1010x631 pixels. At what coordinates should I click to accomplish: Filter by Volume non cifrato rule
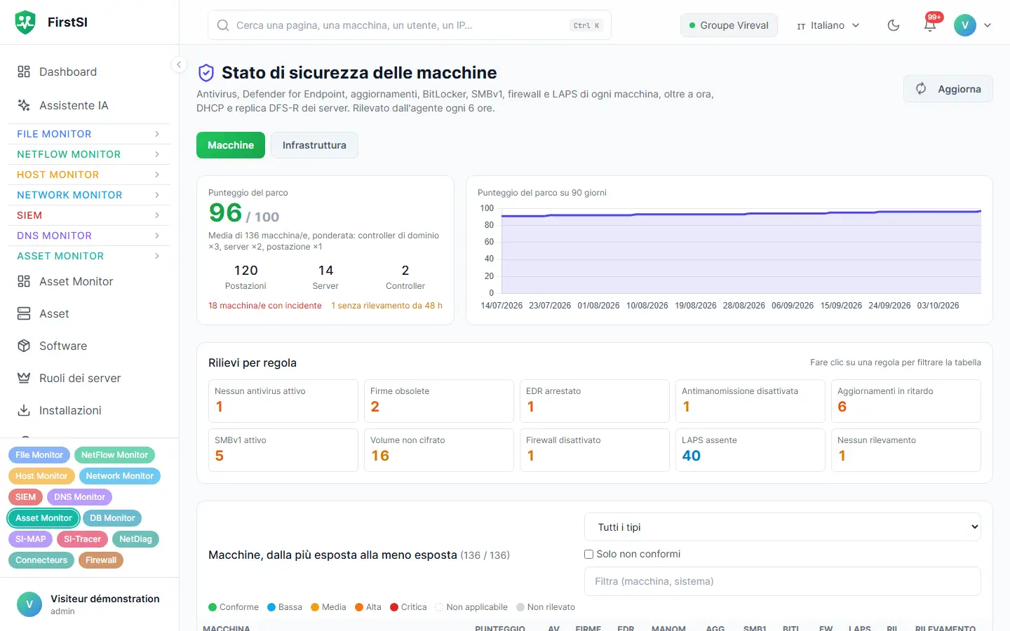coord(439,450)
